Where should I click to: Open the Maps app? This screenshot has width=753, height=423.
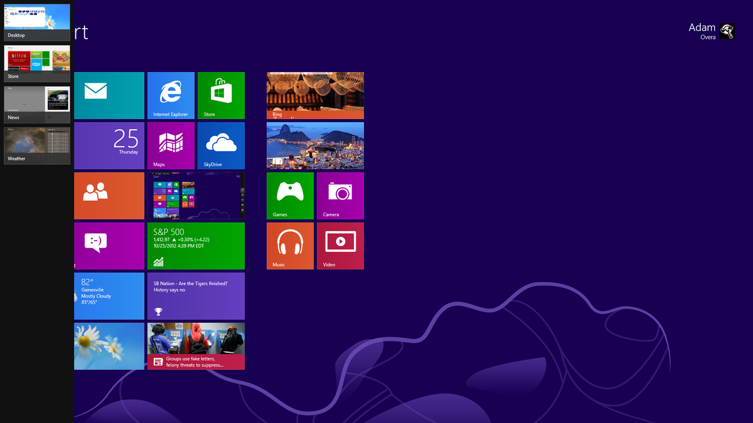coord(171,145)
